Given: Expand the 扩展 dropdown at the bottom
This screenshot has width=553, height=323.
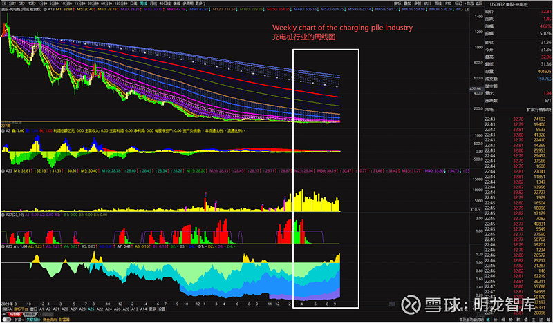Looking at the screenshot, I should pyautogui.click(x=19, y=320).
